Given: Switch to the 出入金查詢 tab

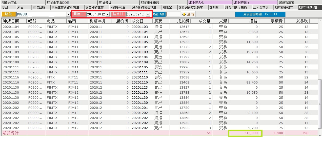Looking at the screenshot, I should (263, 7).
